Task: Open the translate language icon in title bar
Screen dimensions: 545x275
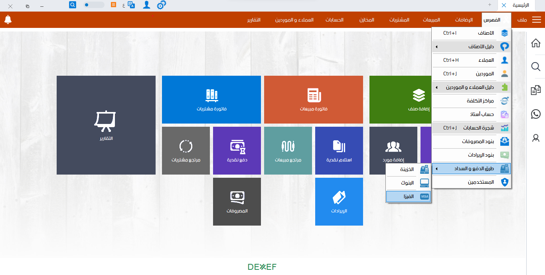Action: point(131,5)
